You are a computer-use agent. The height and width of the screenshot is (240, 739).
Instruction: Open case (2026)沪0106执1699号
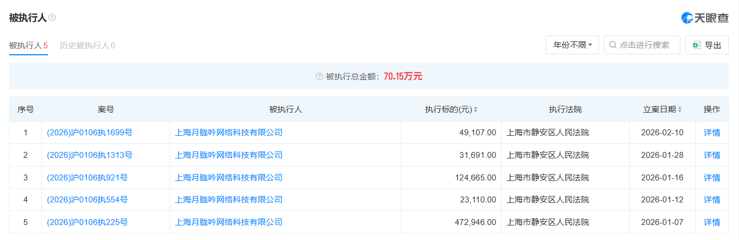click(89, 133)
